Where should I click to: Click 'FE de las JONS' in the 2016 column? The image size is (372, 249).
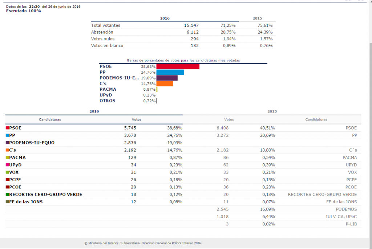tap(26, 202)
